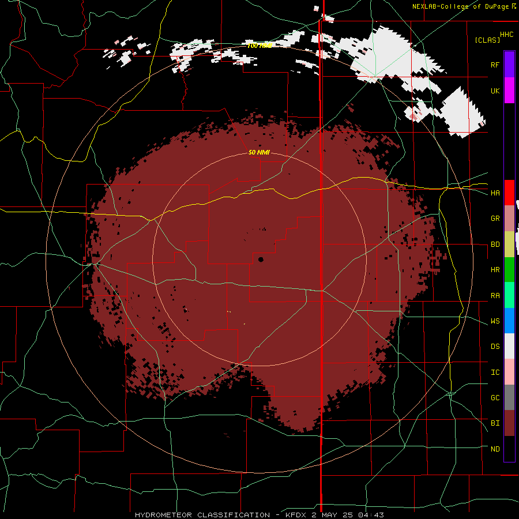
Task: Click the 2 MAY 25 date text
Action: click(x=332, y=515)
